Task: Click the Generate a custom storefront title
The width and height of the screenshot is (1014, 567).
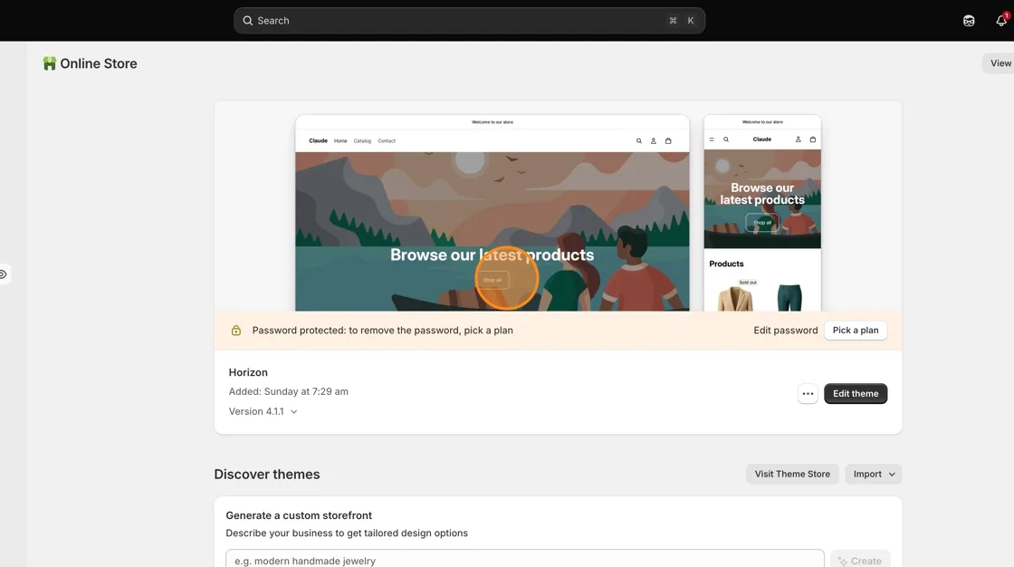Action: [x=299, y=515]
